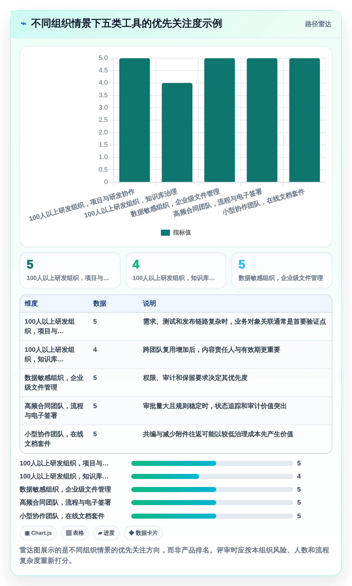This screenshot has width=352, height=586.
Task: Select the 流程与电子签署 bar in the chart
Action: pos(262,120)
